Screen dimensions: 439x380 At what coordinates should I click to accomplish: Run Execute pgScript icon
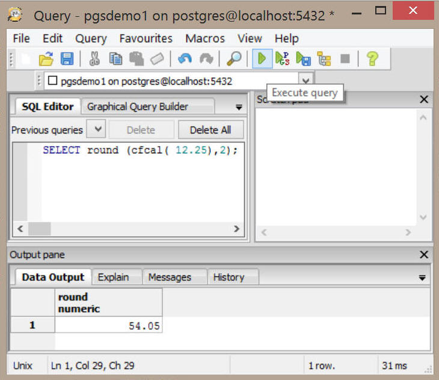[282, 59]
